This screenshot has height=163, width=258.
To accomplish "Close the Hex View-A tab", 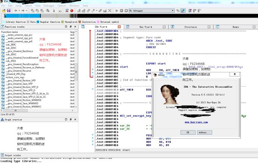I will pos(164,27).
